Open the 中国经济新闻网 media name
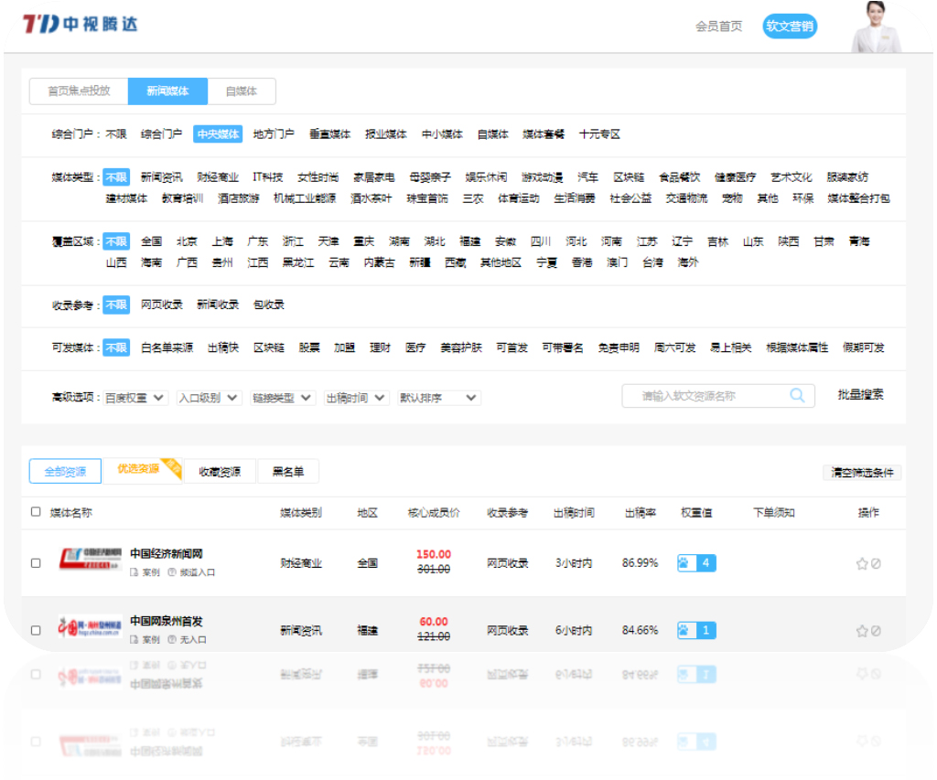937x780 pixels. coord(167,553)
